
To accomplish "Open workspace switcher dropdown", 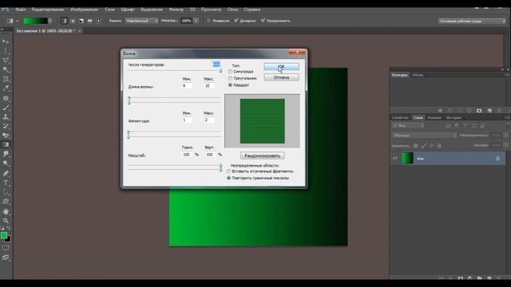I will click(x=472, y=22).
